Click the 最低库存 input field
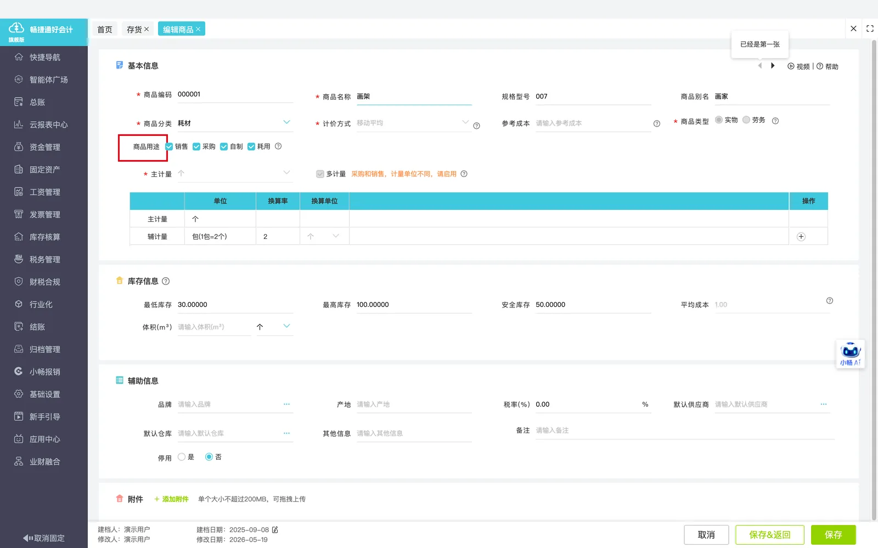Viewport: 878px width, 548px height. tap(235, 305)
